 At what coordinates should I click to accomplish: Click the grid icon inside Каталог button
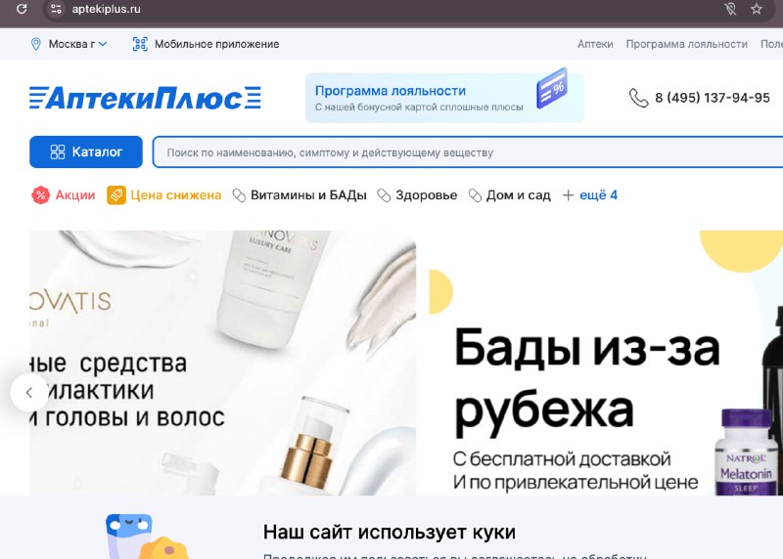click(58, 152)
